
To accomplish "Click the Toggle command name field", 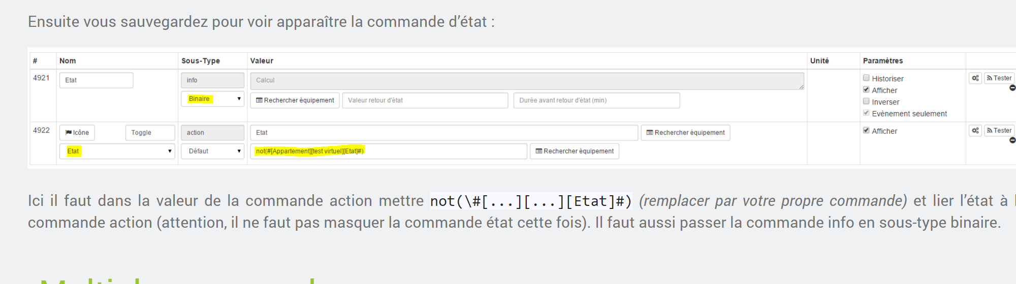I will click(150, 133).
